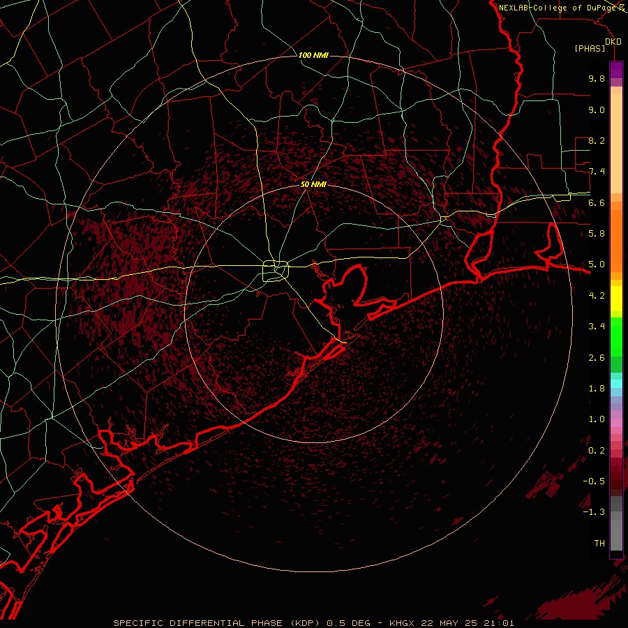This screenshot has height=628, width=628.
Task: Click the 50 NMI range ring label
Action: [313, 185]
